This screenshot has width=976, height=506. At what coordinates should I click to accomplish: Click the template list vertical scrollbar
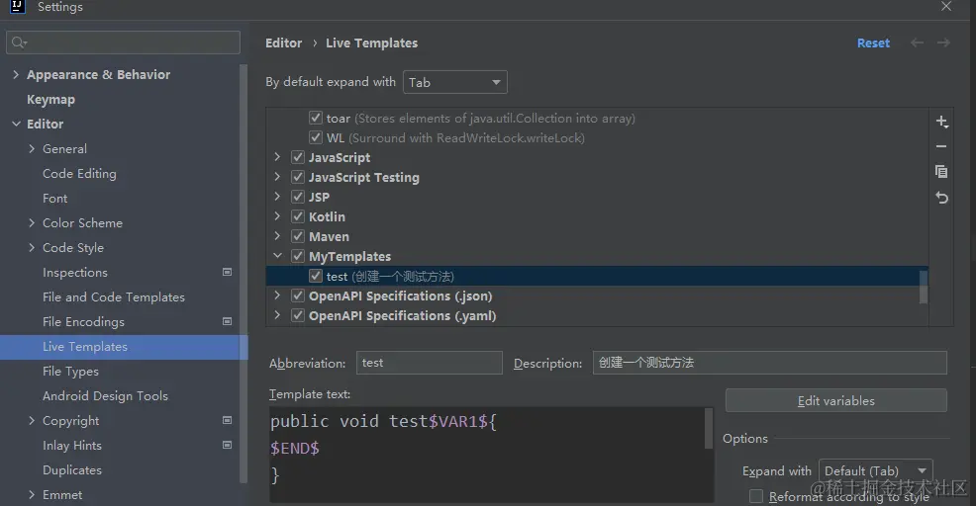coord(924,287)
